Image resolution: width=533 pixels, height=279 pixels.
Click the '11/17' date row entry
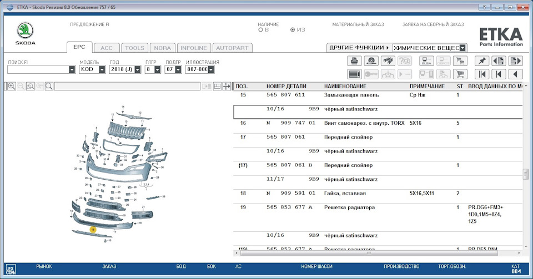click(x=275, y=179)
